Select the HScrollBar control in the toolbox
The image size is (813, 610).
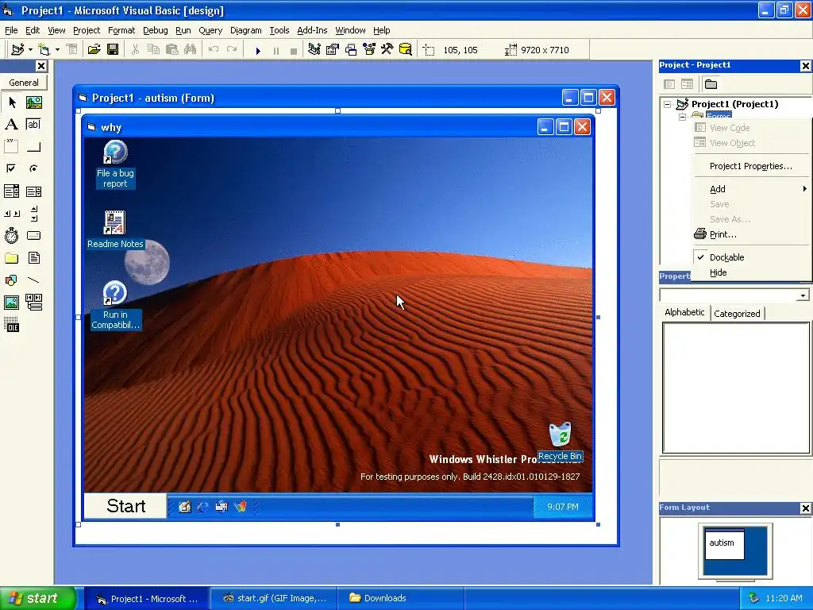pyautogui.click(x=11, y=213)
